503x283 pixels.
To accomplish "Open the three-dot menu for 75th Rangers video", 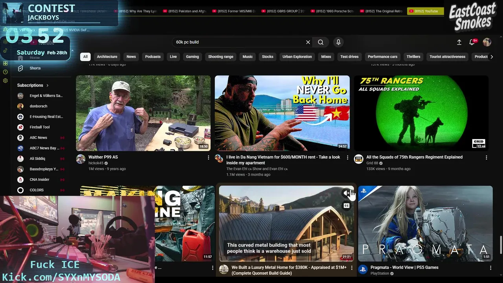I will click(x=486, y=158).
